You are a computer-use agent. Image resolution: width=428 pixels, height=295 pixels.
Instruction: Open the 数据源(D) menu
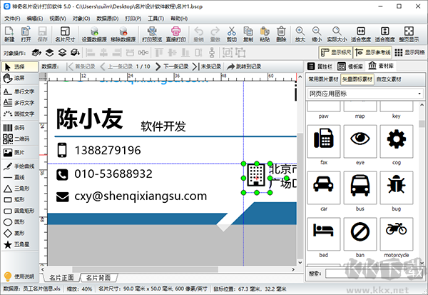click(x=108, y=19)
